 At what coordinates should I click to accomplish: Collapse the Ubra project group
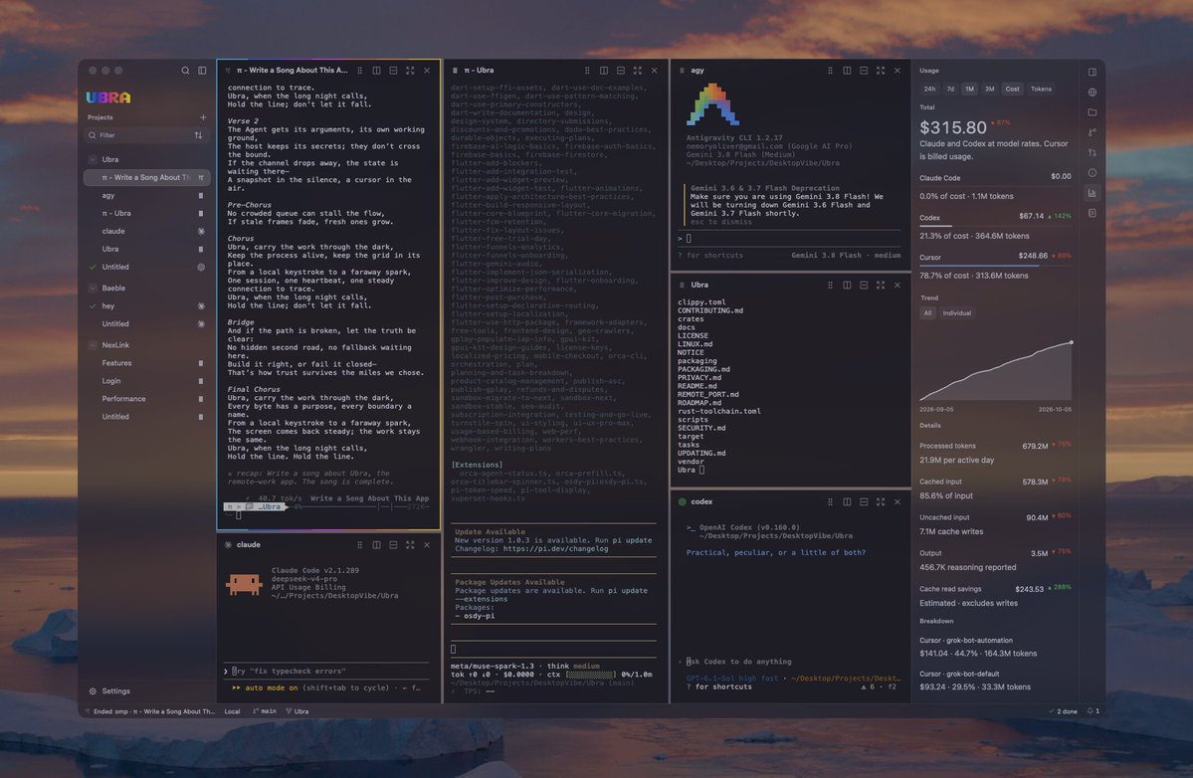pyautogui.click(x=93, y=160)
